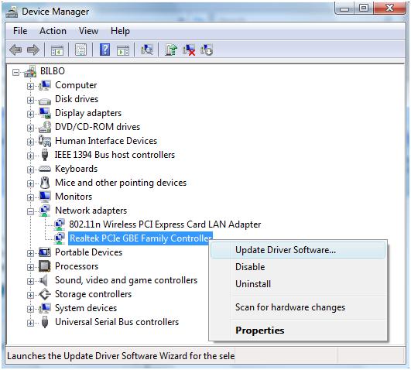Expand the Computer category
411x370 pixels.
click(x=30, y=86)
